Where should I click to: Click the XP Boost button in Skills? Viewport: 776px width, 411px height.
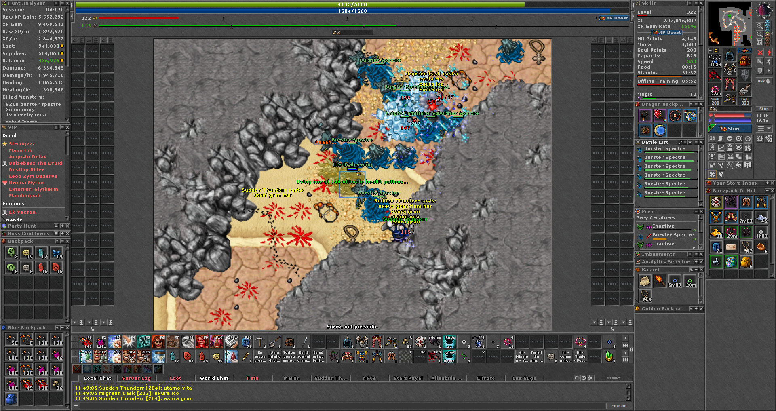point(667,32)
